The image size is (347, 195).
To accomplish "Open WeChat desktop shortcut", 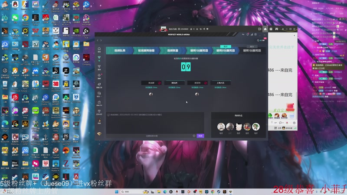I will pyautogui.click(x=15, y=19).
